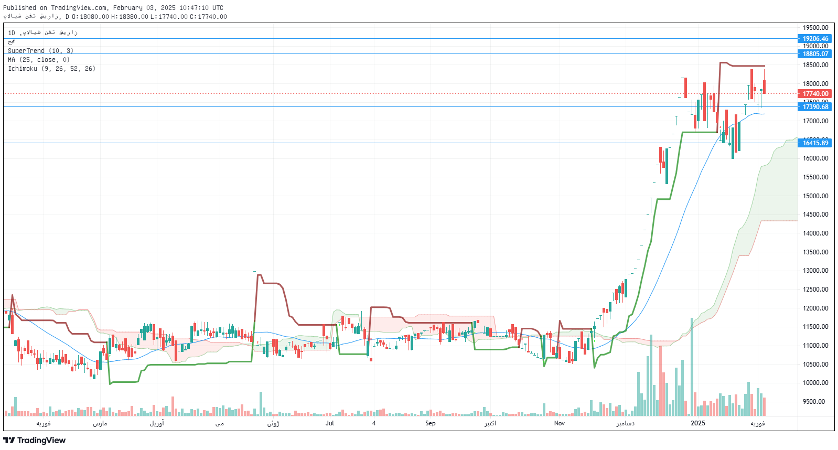This screenshot has height=450, width=838.
Task: Click the 16415.89 blue price label
Action: pos(815,143)
